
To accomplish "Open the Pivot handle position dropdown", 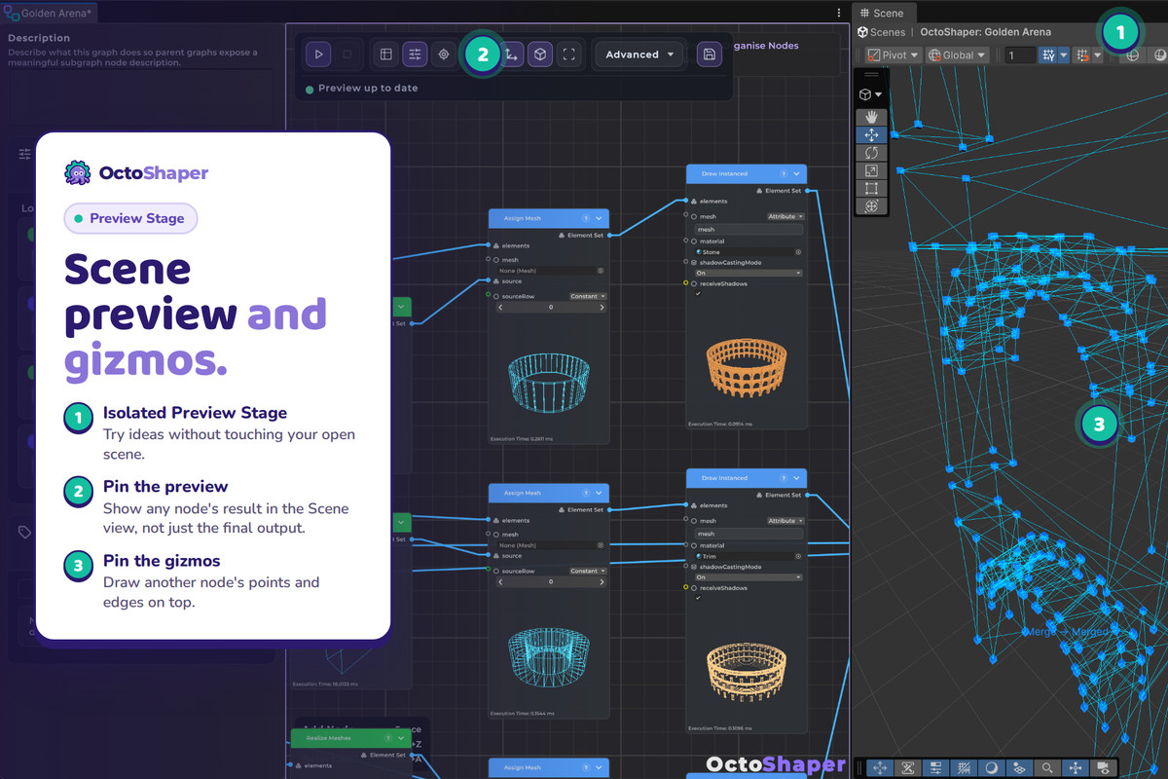I will tap(892, 56).
